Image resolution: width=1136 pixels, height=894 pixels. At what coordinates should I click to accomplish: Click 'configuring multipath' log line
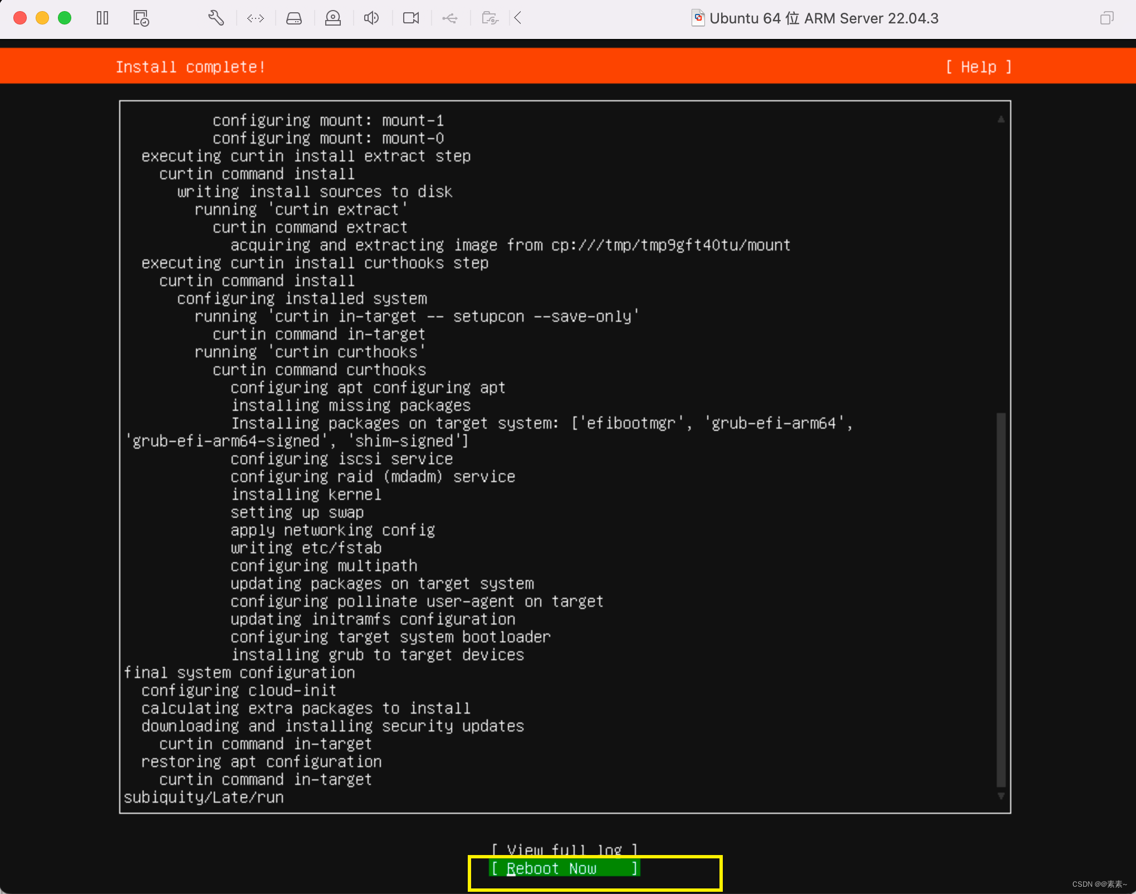point(324,566)
